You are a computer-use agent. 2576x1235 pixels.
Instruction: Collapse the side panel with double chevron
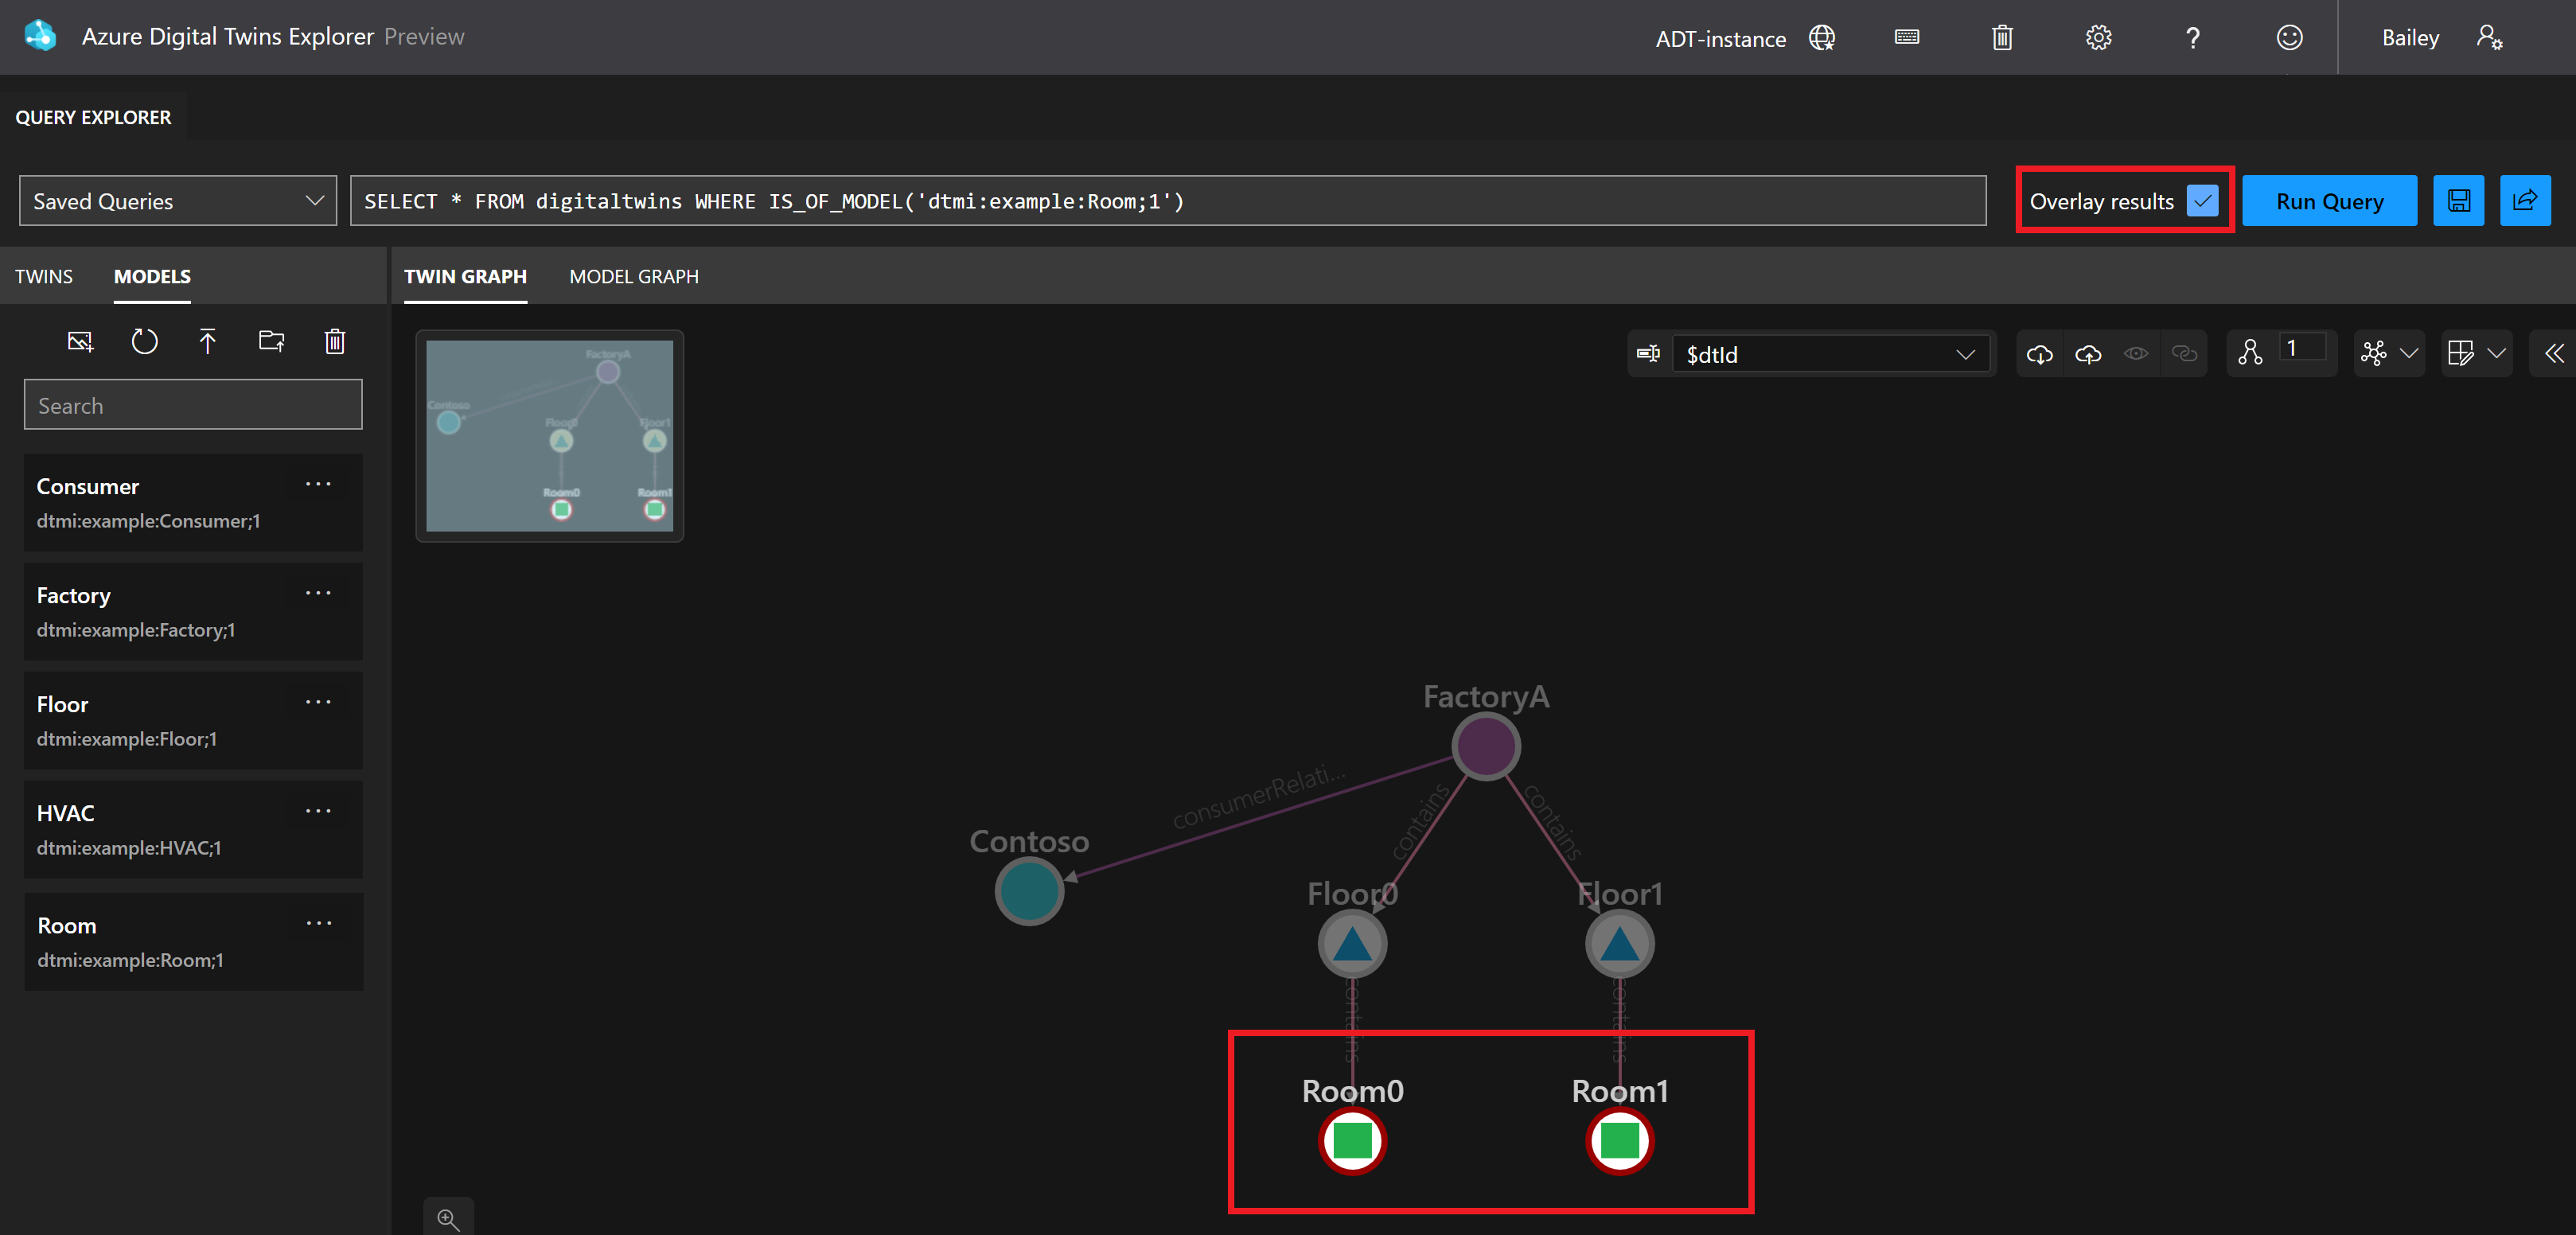[x=2554, y=354]
